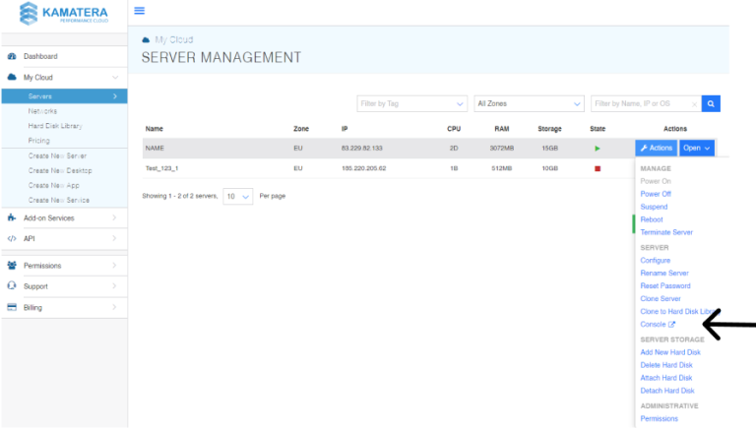Screen dimensions: 756x431
Task: Go to Hard Disk Library
Action: click(54, 126)
